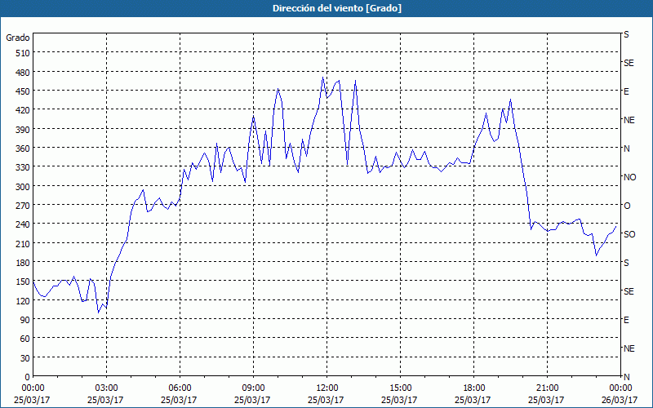Click the 390 y-axis tick label
653x408 pixels.
[23, 130]
